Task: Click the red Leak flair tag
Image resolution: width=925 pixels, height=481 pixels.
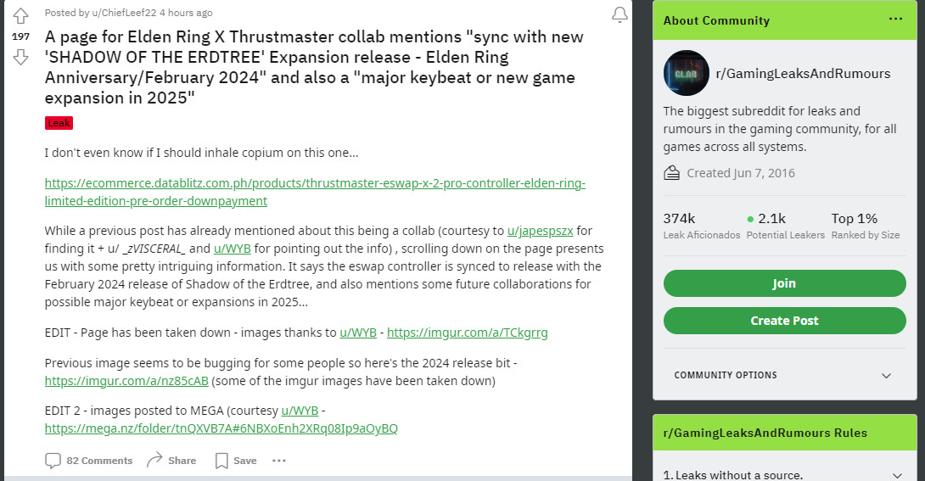Action: click(59, 123)
